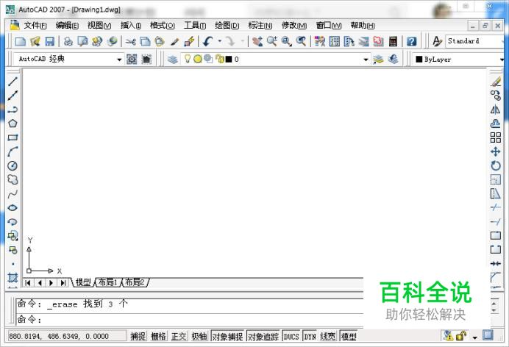Select the Array modify tool
The height and width of the screenshot is (347, 509).
(495, 137)
